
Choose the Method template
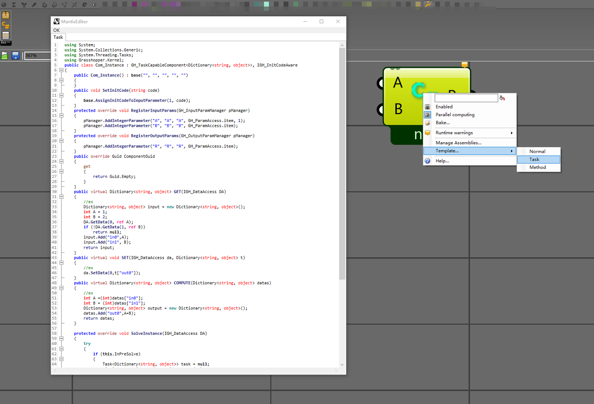pos(539,168)
